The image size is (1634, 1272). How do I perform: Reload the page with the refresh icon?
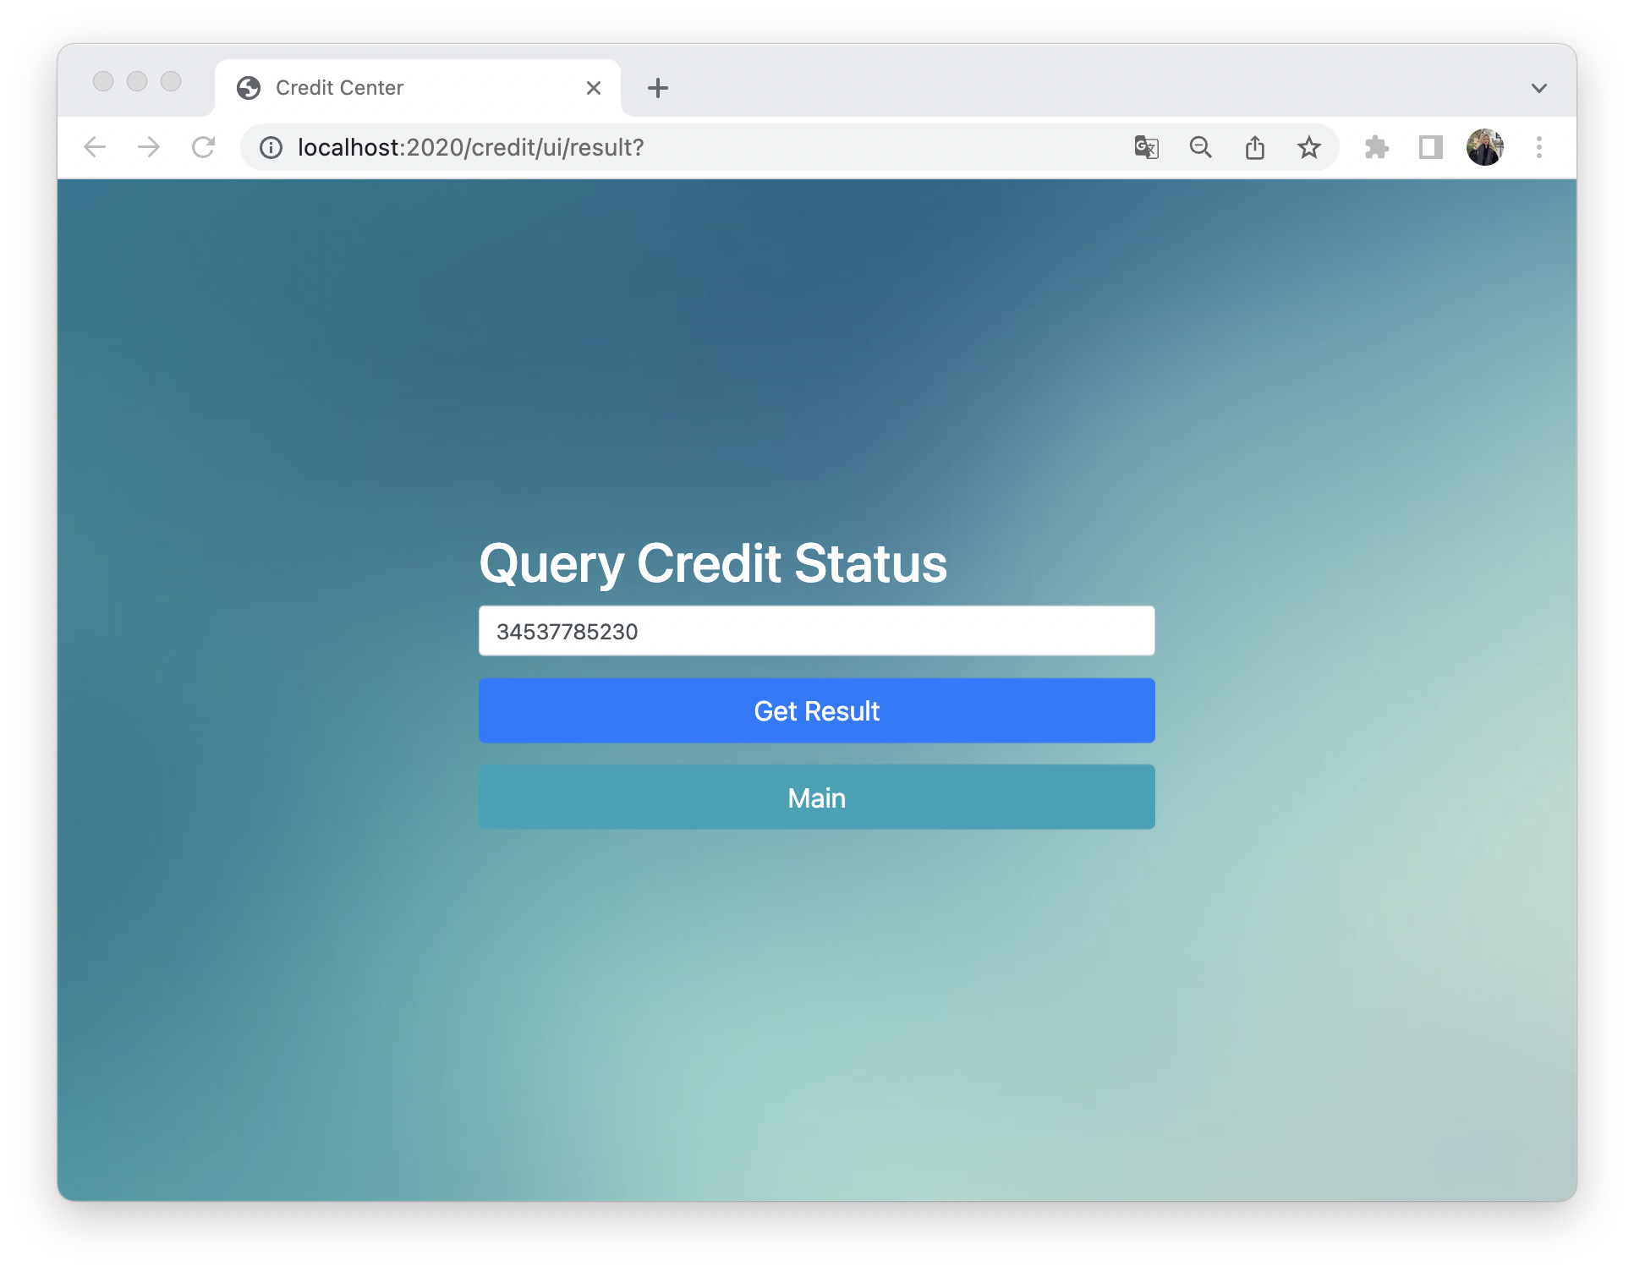(x=203, y=147)
